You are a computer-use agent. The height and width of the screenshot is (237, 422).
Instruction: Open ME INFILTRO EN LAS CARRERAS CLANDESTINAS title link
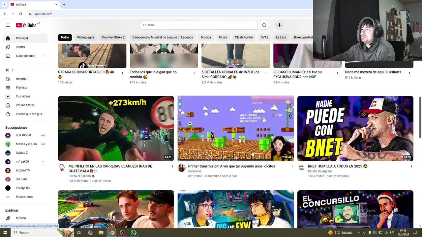[110, 169]
